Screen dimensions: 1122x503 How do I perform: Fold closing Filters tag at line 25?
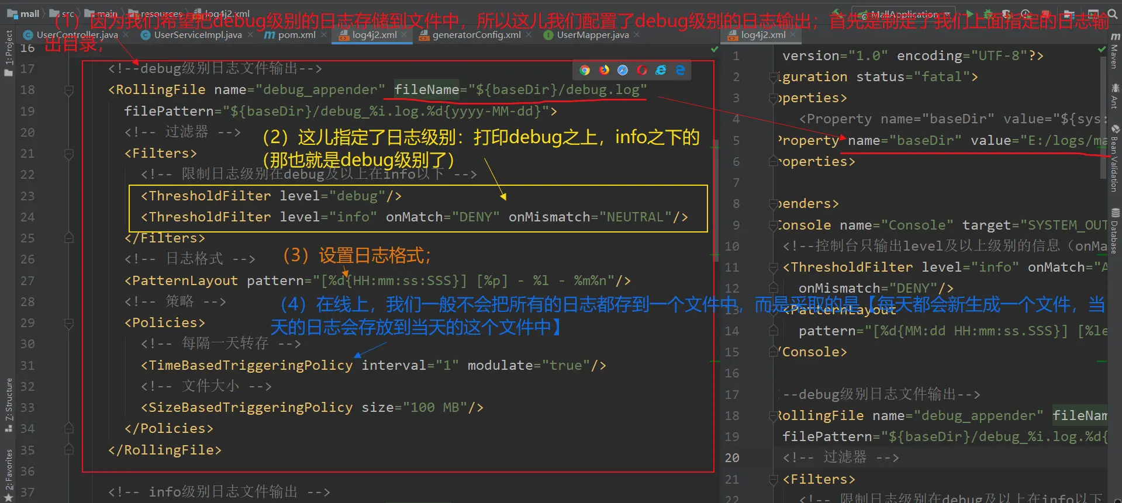69,238
